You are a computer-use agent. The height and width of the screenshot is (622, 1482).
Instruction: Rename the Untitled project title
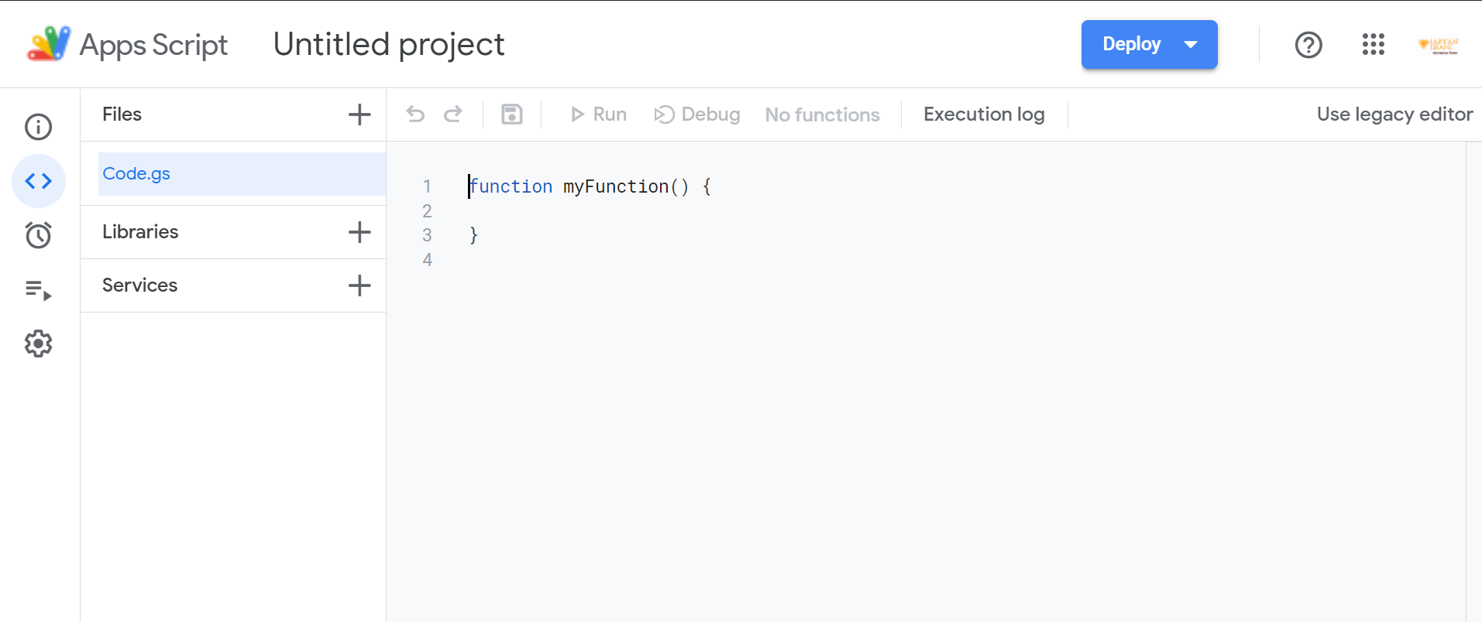[389, 45]
